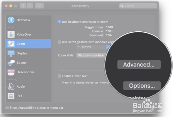173x117 pixels.
Task: Click the Zoom out shortcut text
Action: click(x=101, y=35)
